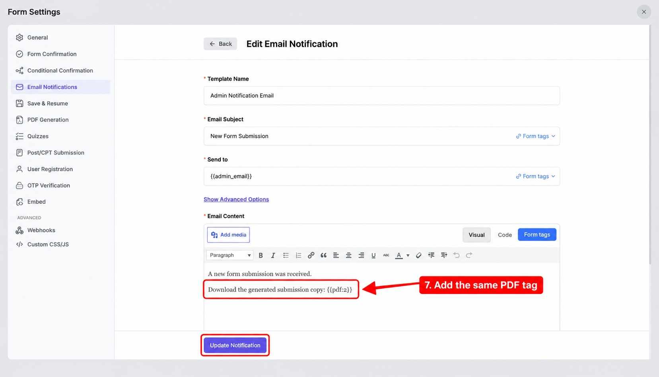This screenshot has width=659, height=377.
Task: Switch editor to Code tab
Action: [x=505, y=235]
